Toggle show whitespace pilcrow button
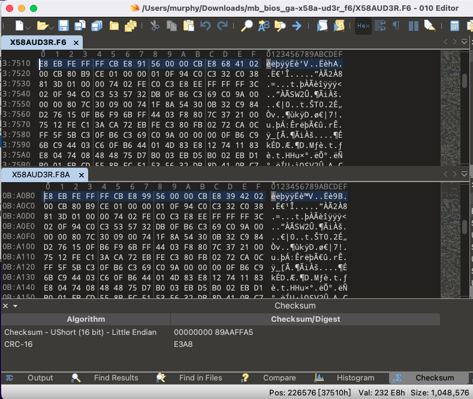The height and width of the screenshot is (399, 473). (x=396, y=26)
